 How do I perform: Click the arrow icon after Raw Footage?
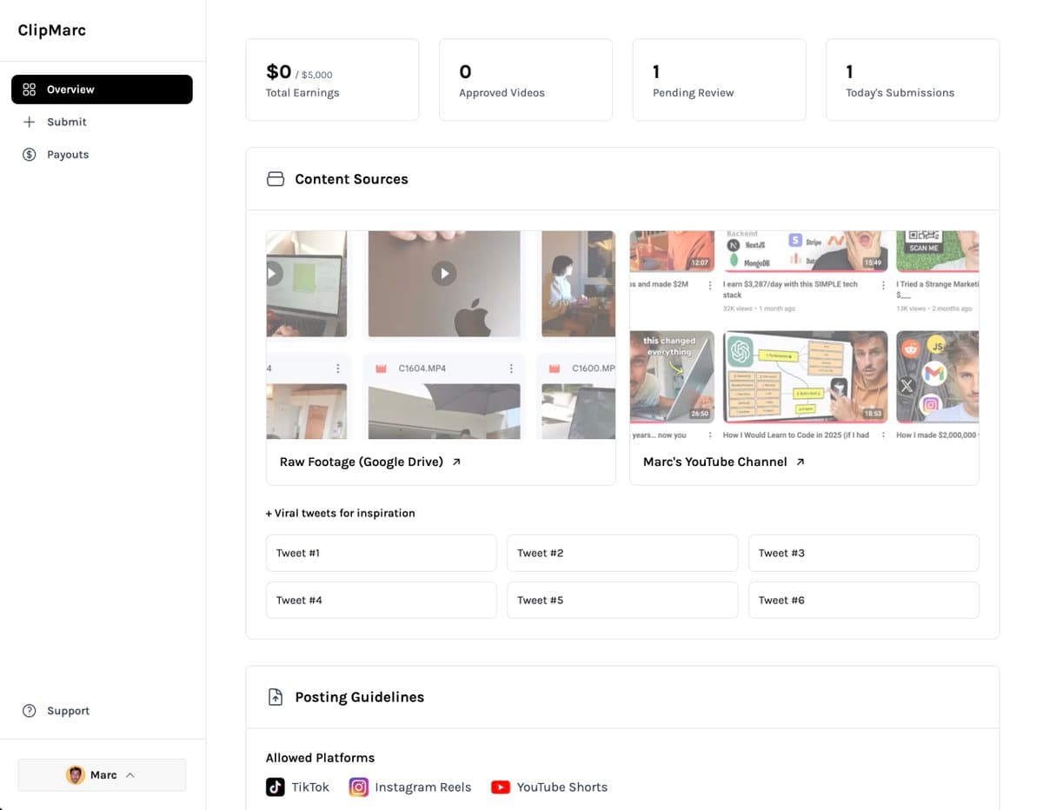[x=456, y=462]
